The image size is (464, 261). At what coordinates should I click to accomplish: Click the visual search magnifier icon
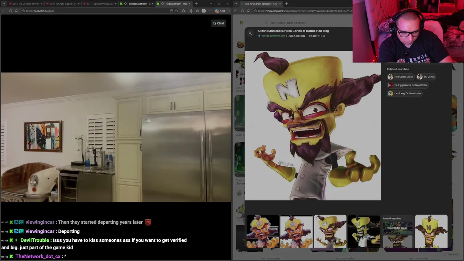250,33
